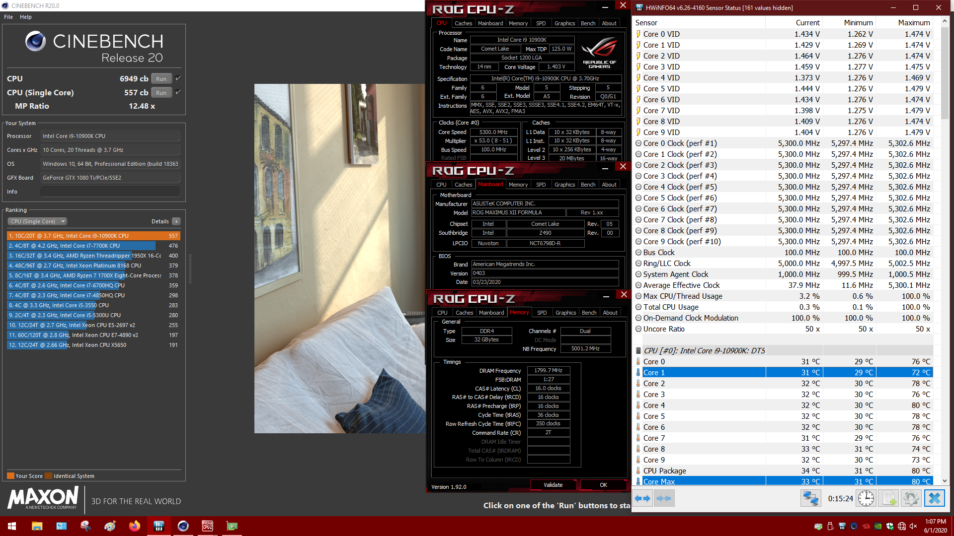Select ranking entry Intel Core i9-10900K
Viewport: 954px width, 536px height.
click(93, 236)
